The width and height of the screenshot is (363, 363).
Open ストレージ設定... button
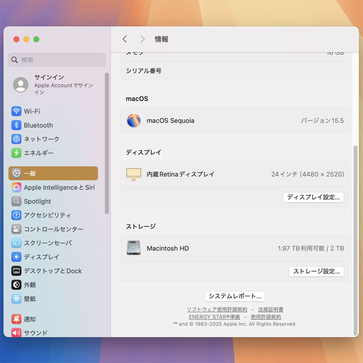tap(316, 272)
